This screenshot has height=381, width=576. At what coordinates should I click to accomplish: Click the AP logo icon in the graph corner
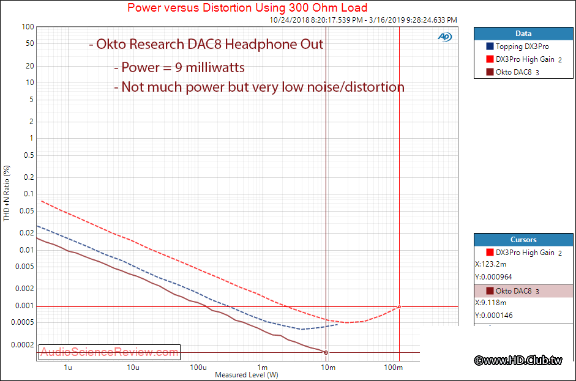pos(444,37)
